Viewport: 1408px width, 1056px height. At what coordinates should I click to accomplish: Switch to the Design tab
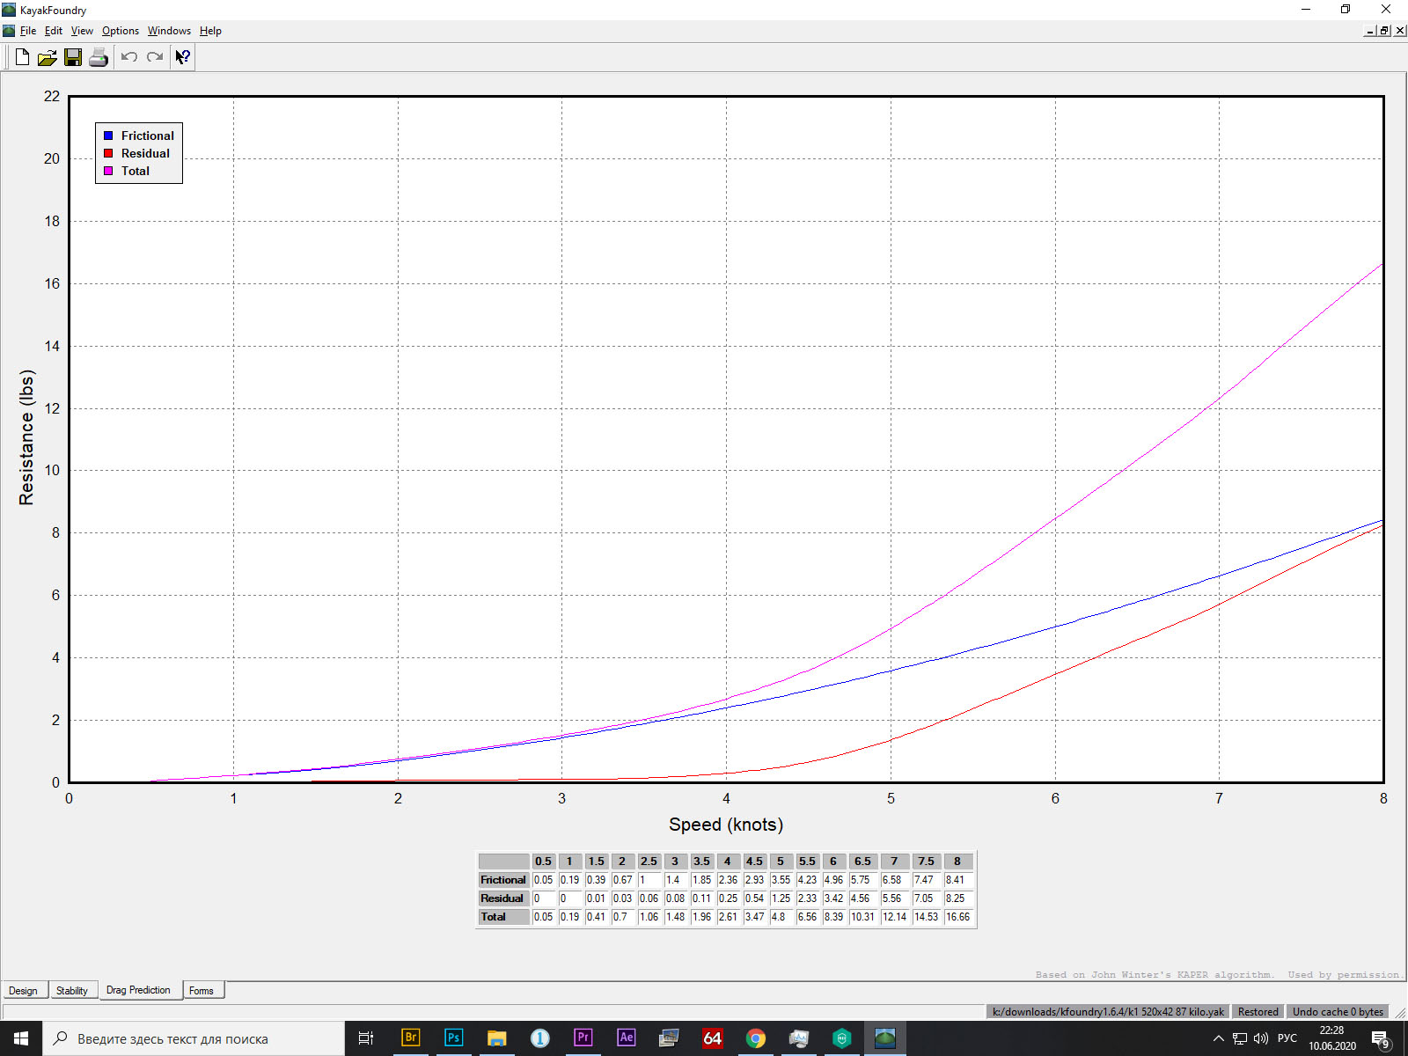[23, 991]
